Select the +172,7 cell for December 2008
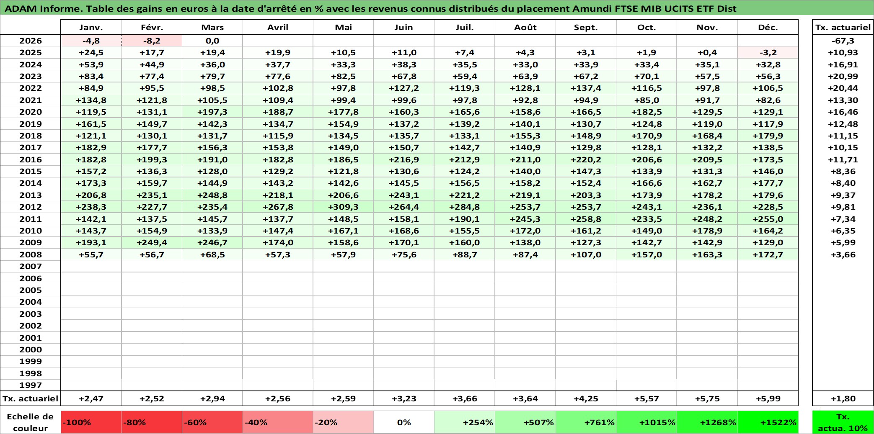The image size is (874, 434). [x=768, y=254]
